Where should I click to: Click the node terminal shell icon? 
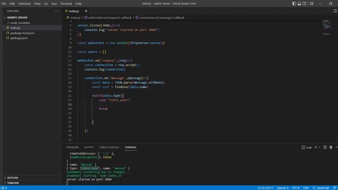point(303,147)
